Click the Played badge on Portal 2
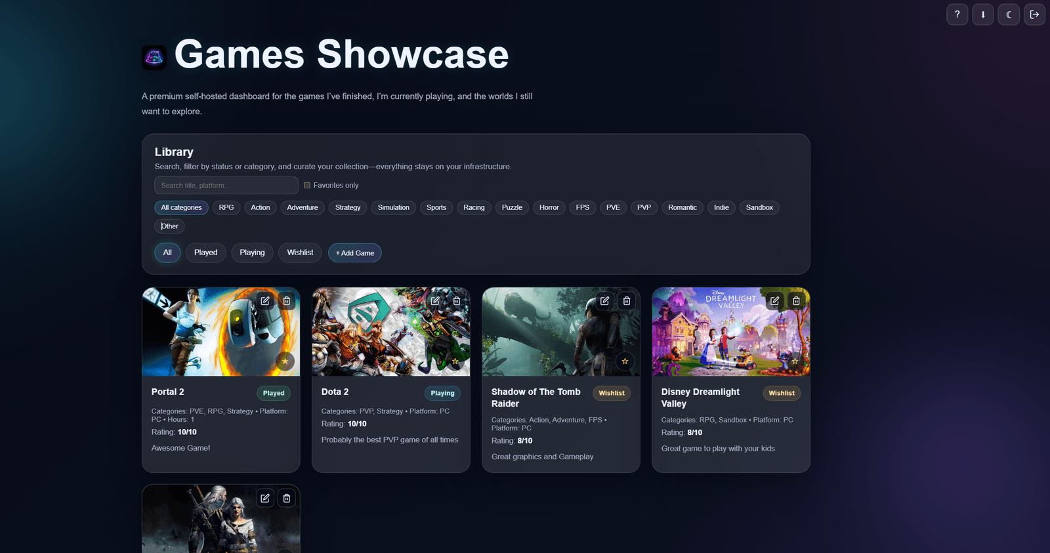 [x=274, y=394]
